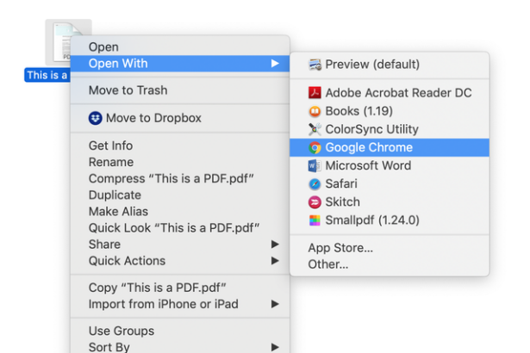Select Move to Dropbox
This screenshot has width=530, height=353.
180,118
